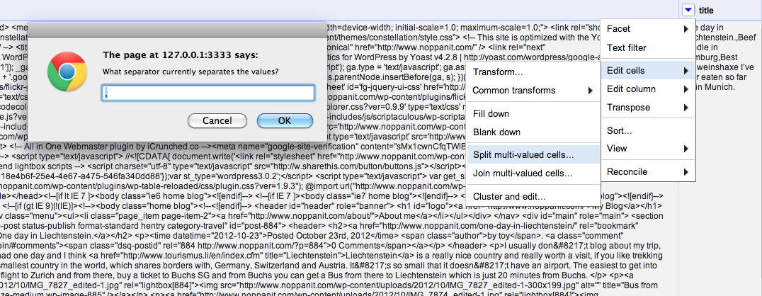Open the Edit cells submenu
This screenshot has height=296, width=762.
click(647, 71)
